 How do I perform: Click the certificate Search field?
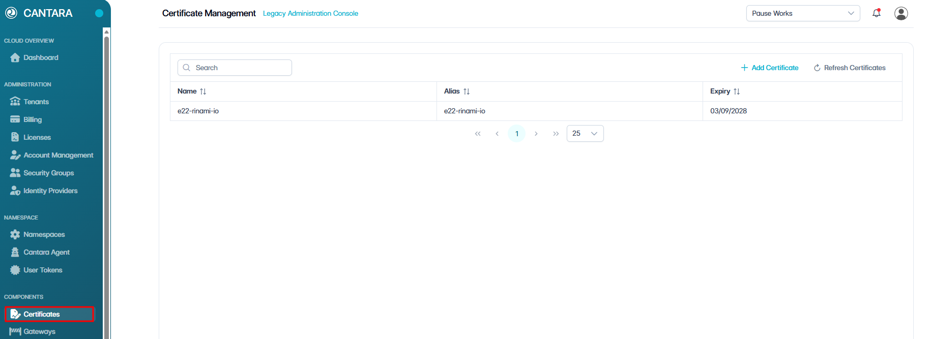[x=235, y=68]
